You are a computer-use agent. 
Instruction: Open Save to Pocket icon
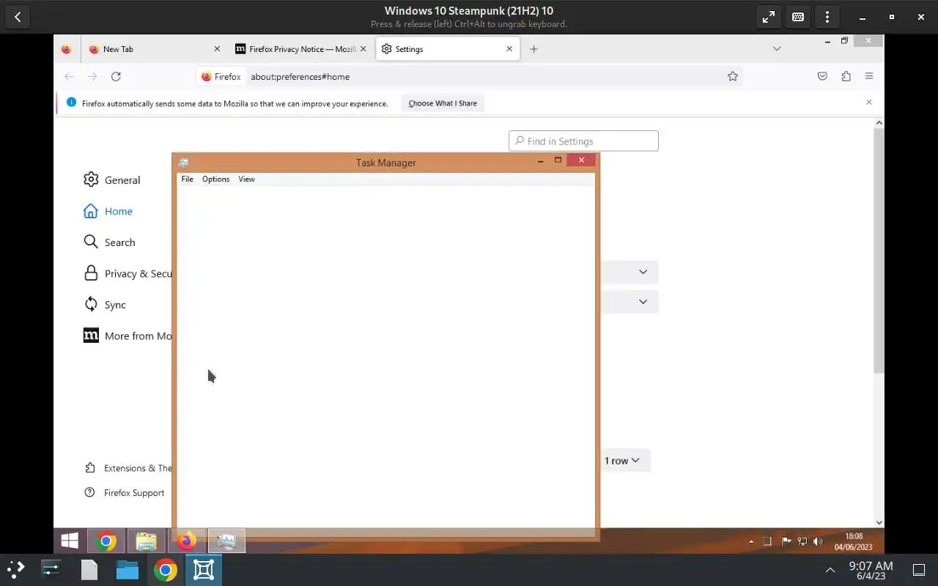tap(822, 76)
